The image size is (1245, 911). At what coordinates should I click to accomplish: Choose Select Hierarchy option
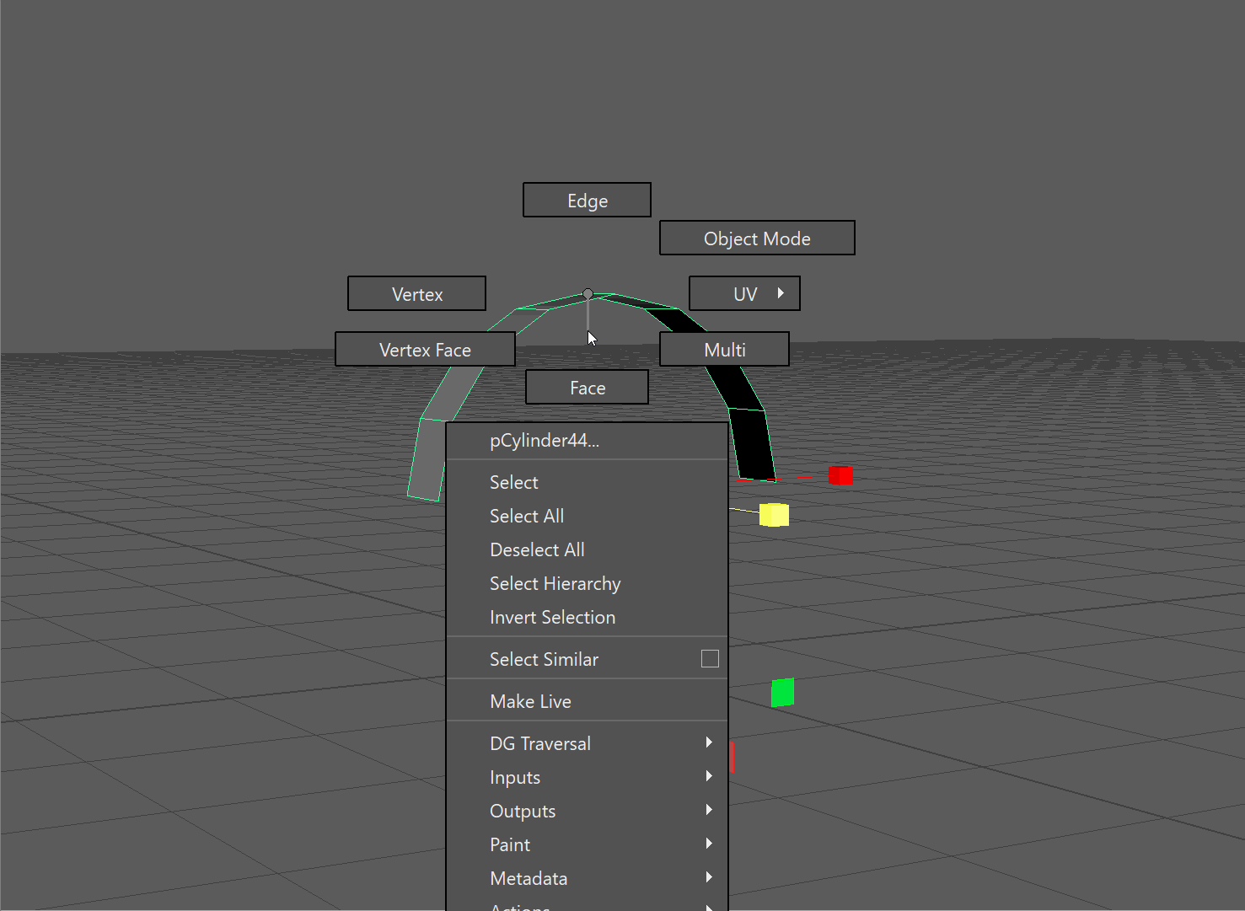555,583
